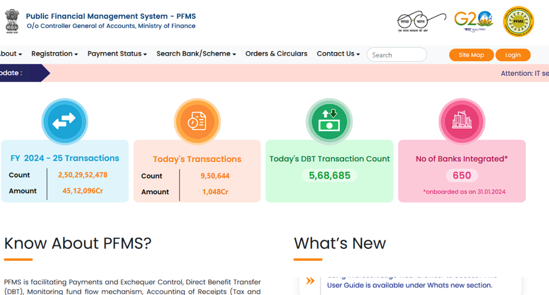Click the scrolling Attention notice text
The height and width of the screenshot is (295, 549).
click(524, 73)
